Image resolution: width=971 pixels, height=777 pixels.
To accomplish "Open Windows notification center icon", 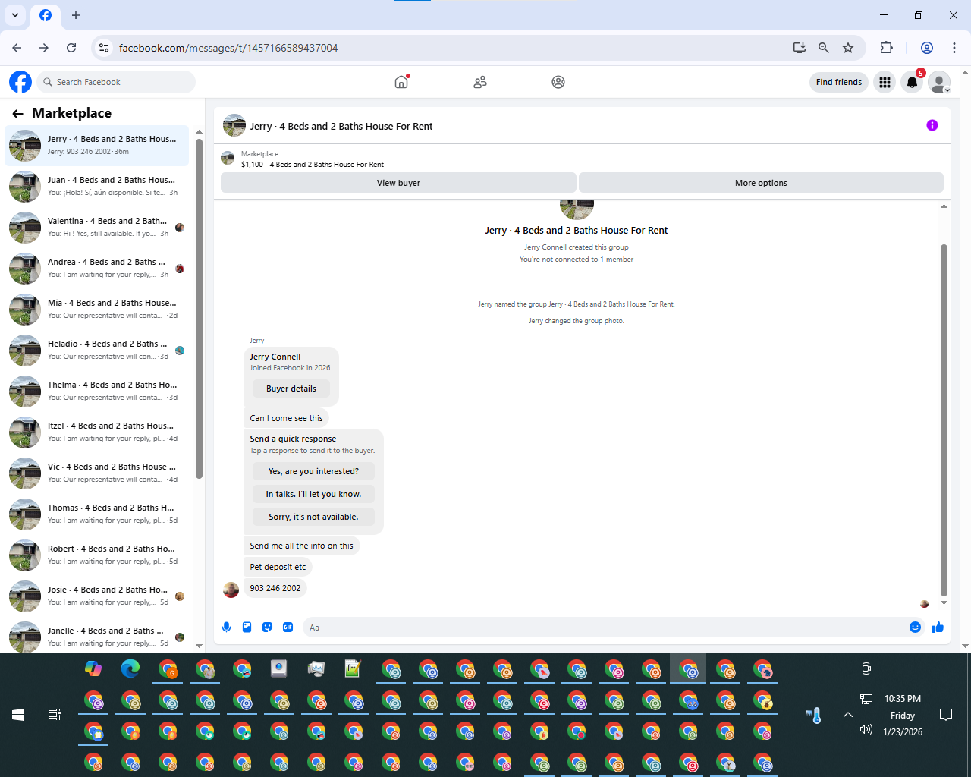I will pyautogui.click(x=946, y=715).
